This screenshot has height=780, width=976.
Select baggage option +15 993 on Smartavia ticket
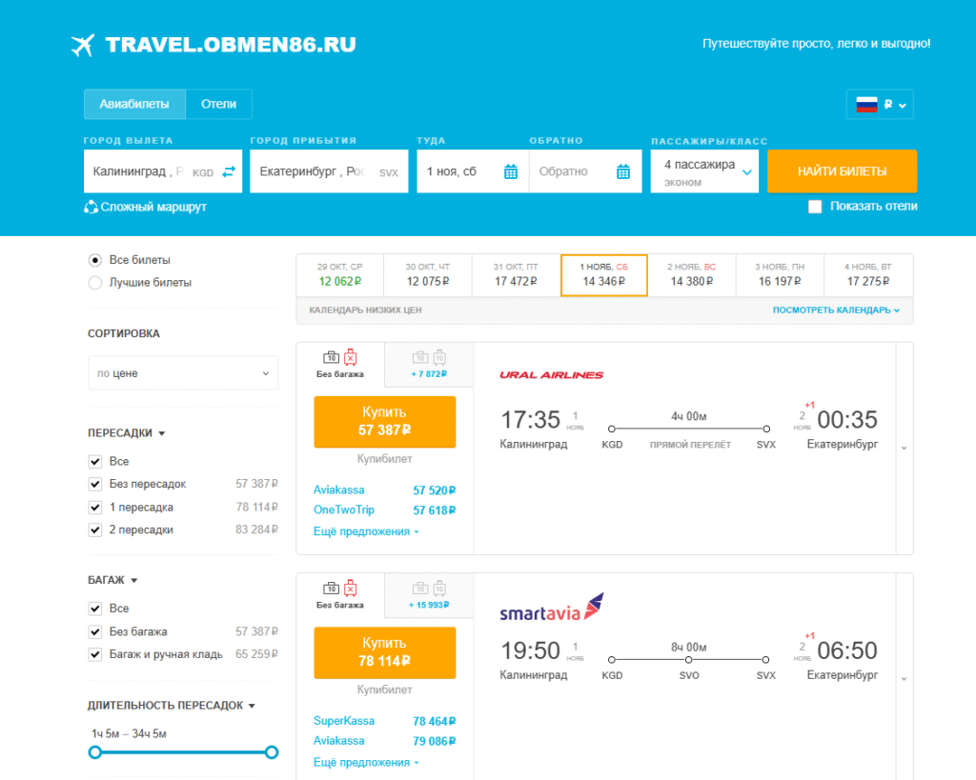[429, 594]
